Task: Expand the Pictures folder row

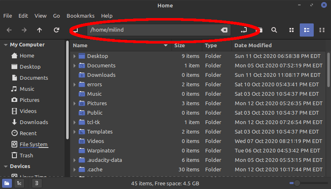Action: coord(74,104)
